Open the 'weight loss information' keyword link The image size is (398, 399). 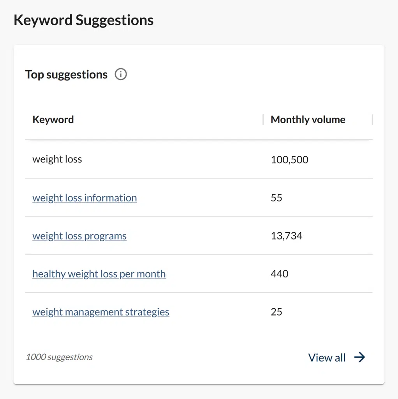coord(85,198)
